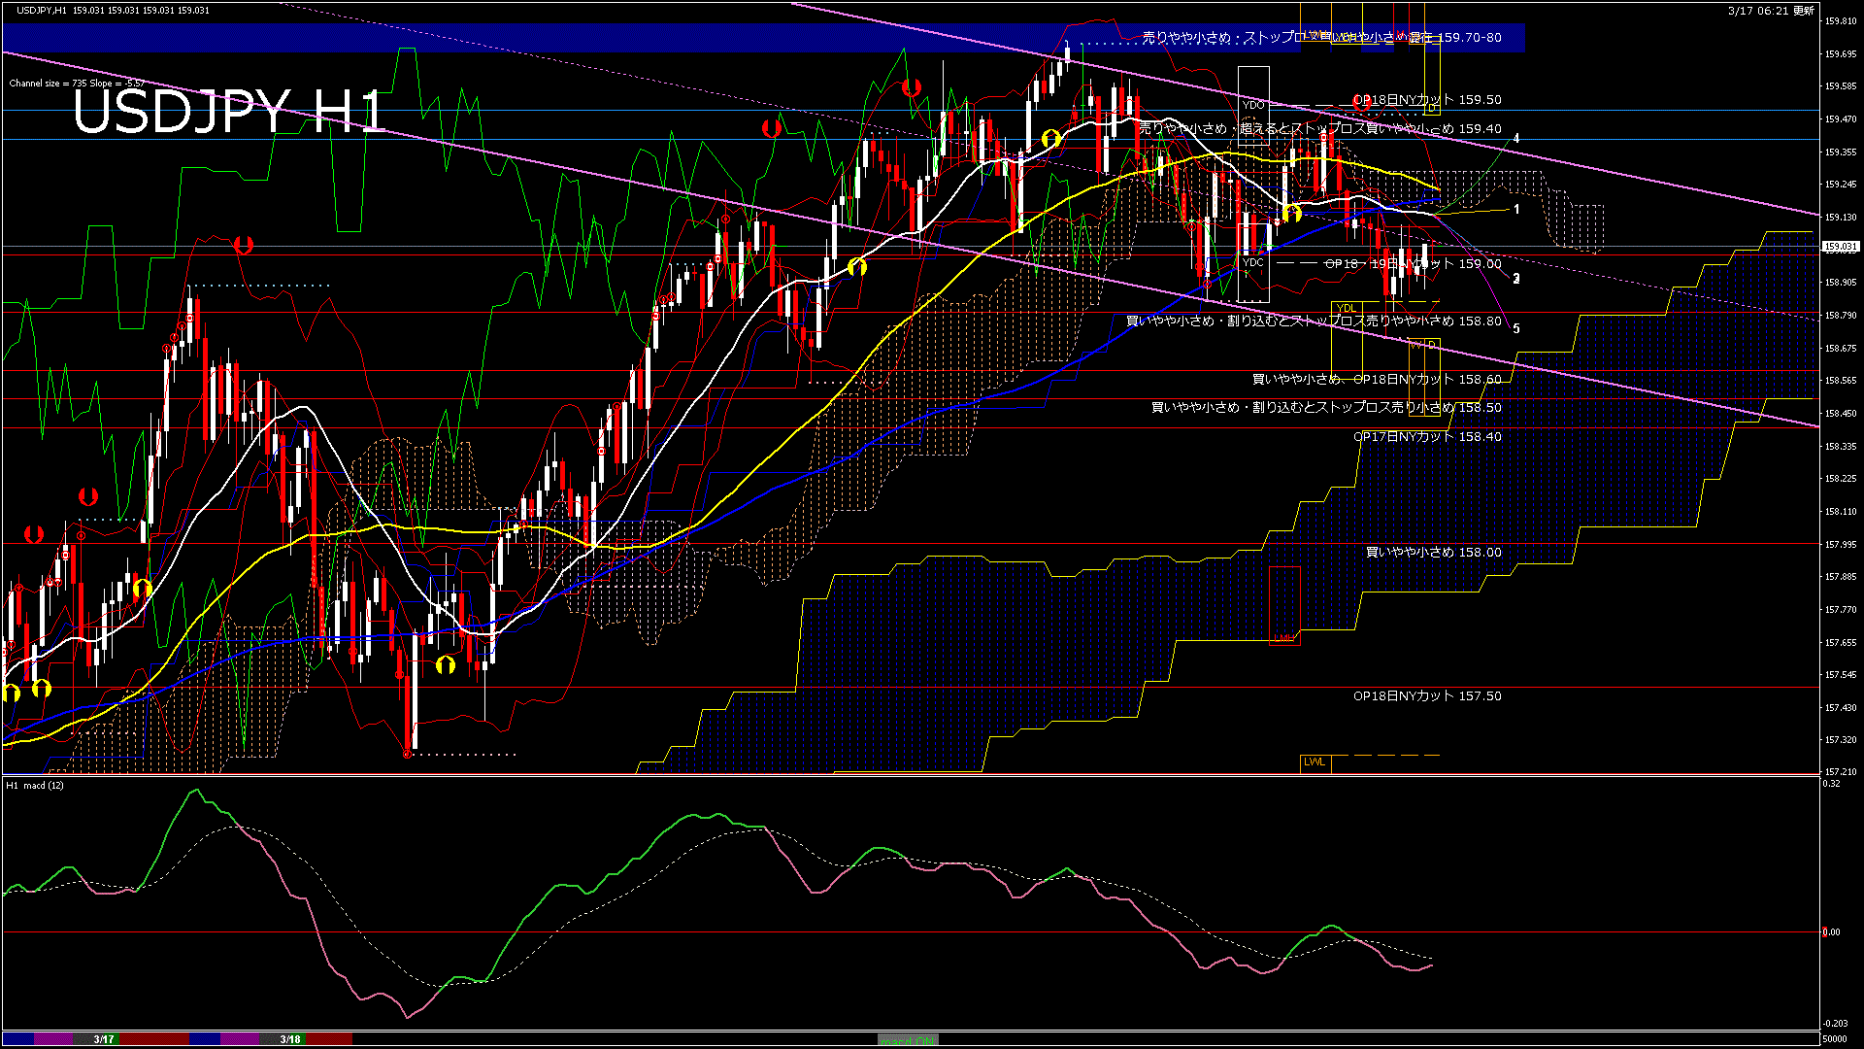Click the yellow YDL level marker
The width and height of the screenshot is (1864, 1049).
tap(1346, 308)
